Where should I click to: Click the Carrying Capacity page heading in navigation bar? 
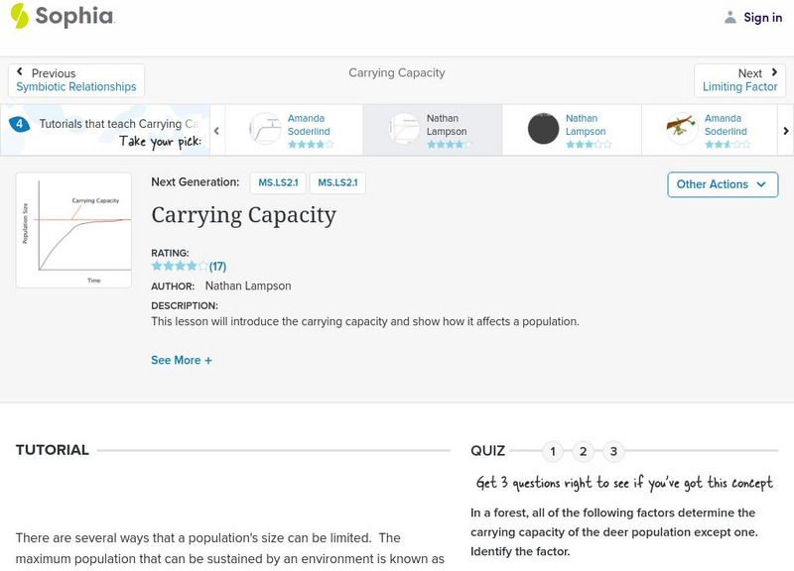[396, 72]
